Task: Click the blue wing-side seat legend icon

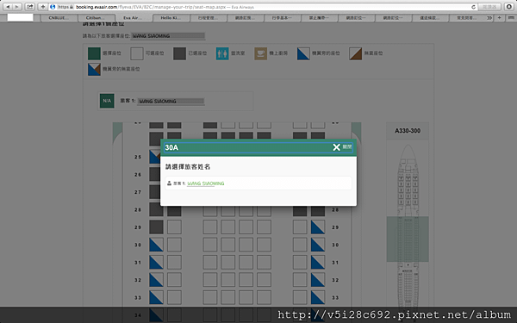Action: [x=303, y=53]
